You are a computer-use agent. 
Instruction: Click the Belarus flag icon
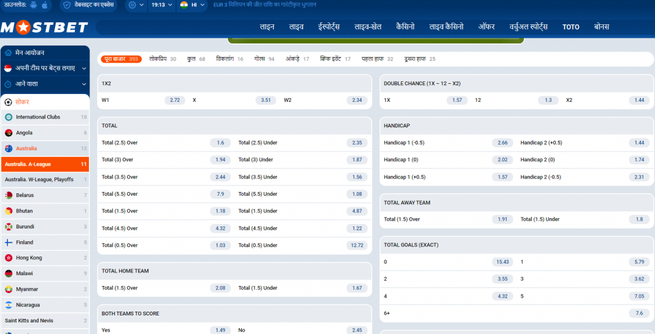[8, 195]
